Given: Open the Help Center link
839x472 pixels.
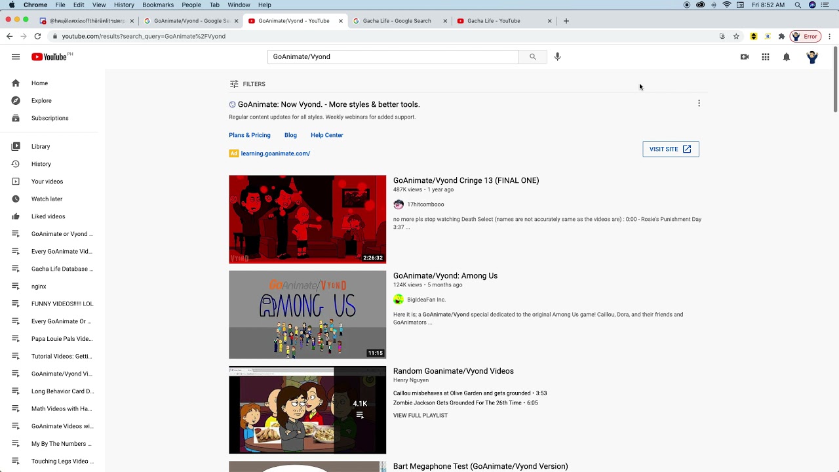Looking at the screenshot, I should [x=327, y=135].
